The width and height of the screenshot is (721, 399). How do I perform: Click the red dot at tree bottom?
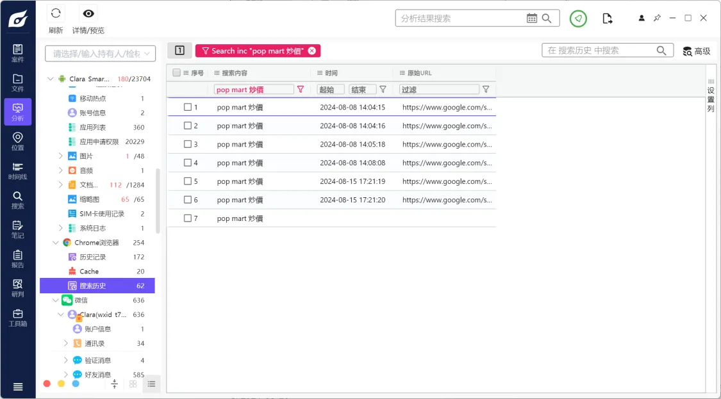46,384
